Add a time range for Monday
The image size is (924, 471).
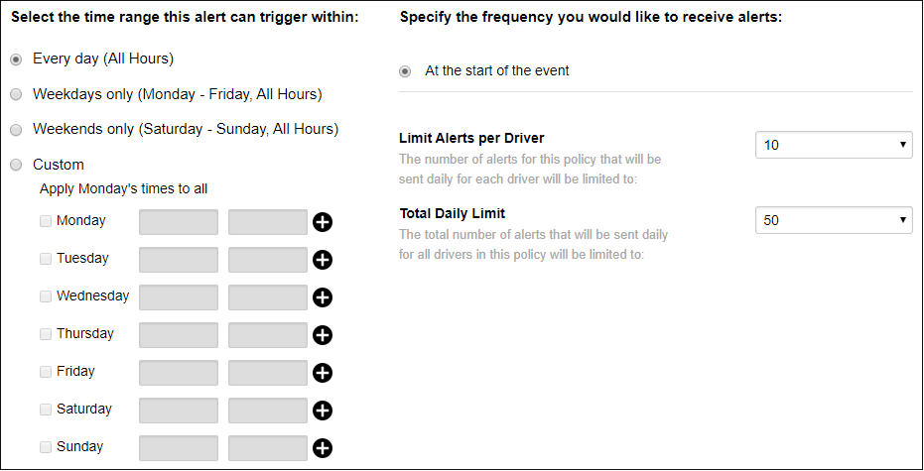pyautogui.click(x=323, y=222)
